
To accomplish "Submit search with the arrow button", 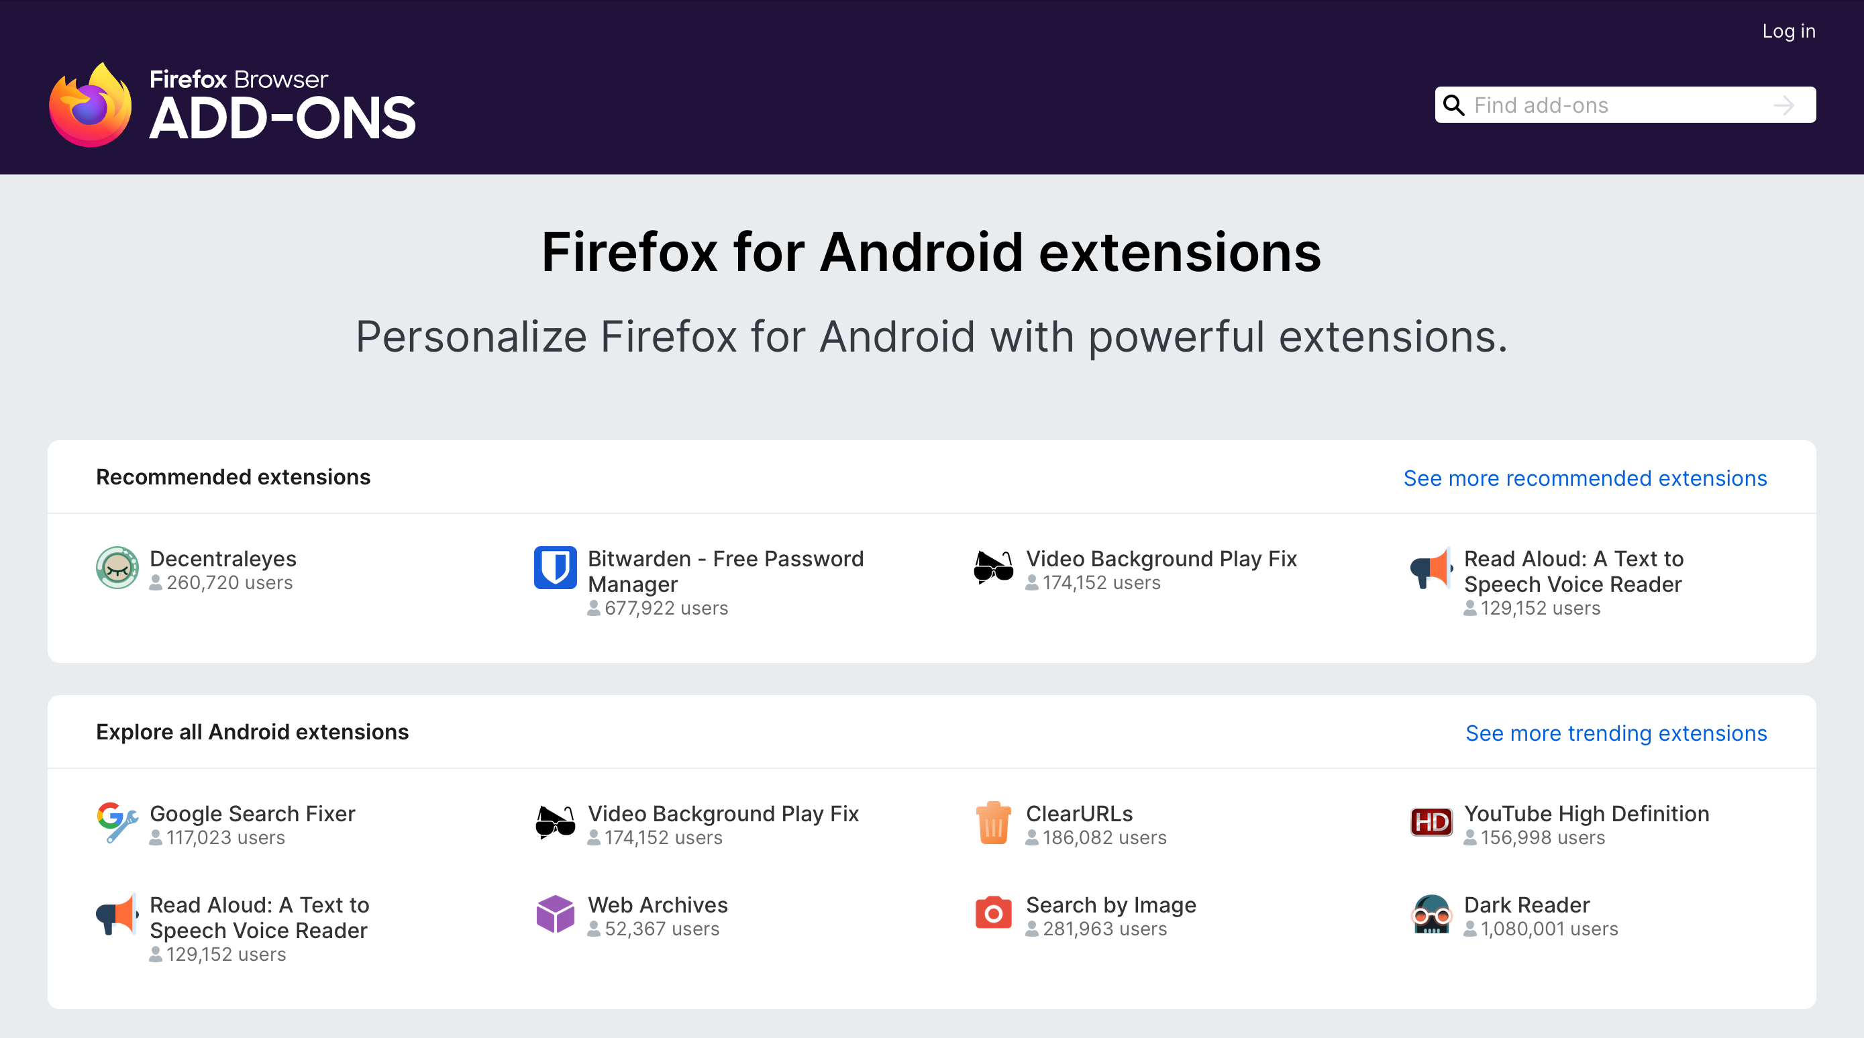I will click(x=1783, y=105).
